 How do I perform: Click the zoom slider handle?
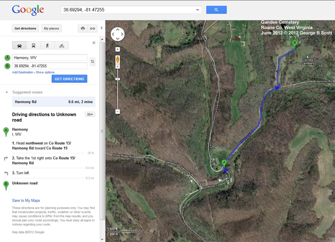pyautogui.click(x=117, y=79)
